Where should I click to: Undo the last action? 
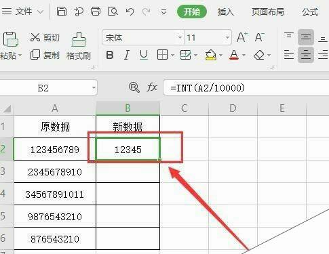(130, 12)
